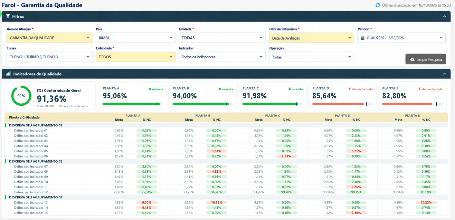The width and height of the screenshot is (455, 220).
Task: Click the red 6,70% cell
Action: click(147, 202)
